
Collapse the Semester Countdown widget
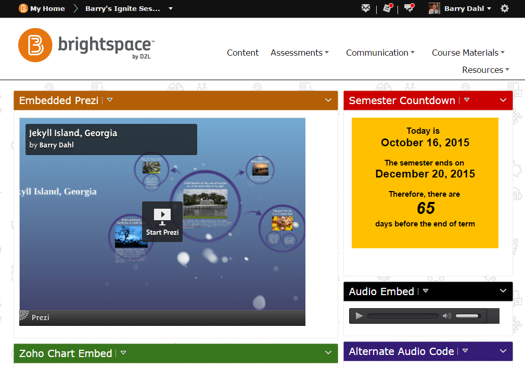pyautogui.click(x=503, y=100)
